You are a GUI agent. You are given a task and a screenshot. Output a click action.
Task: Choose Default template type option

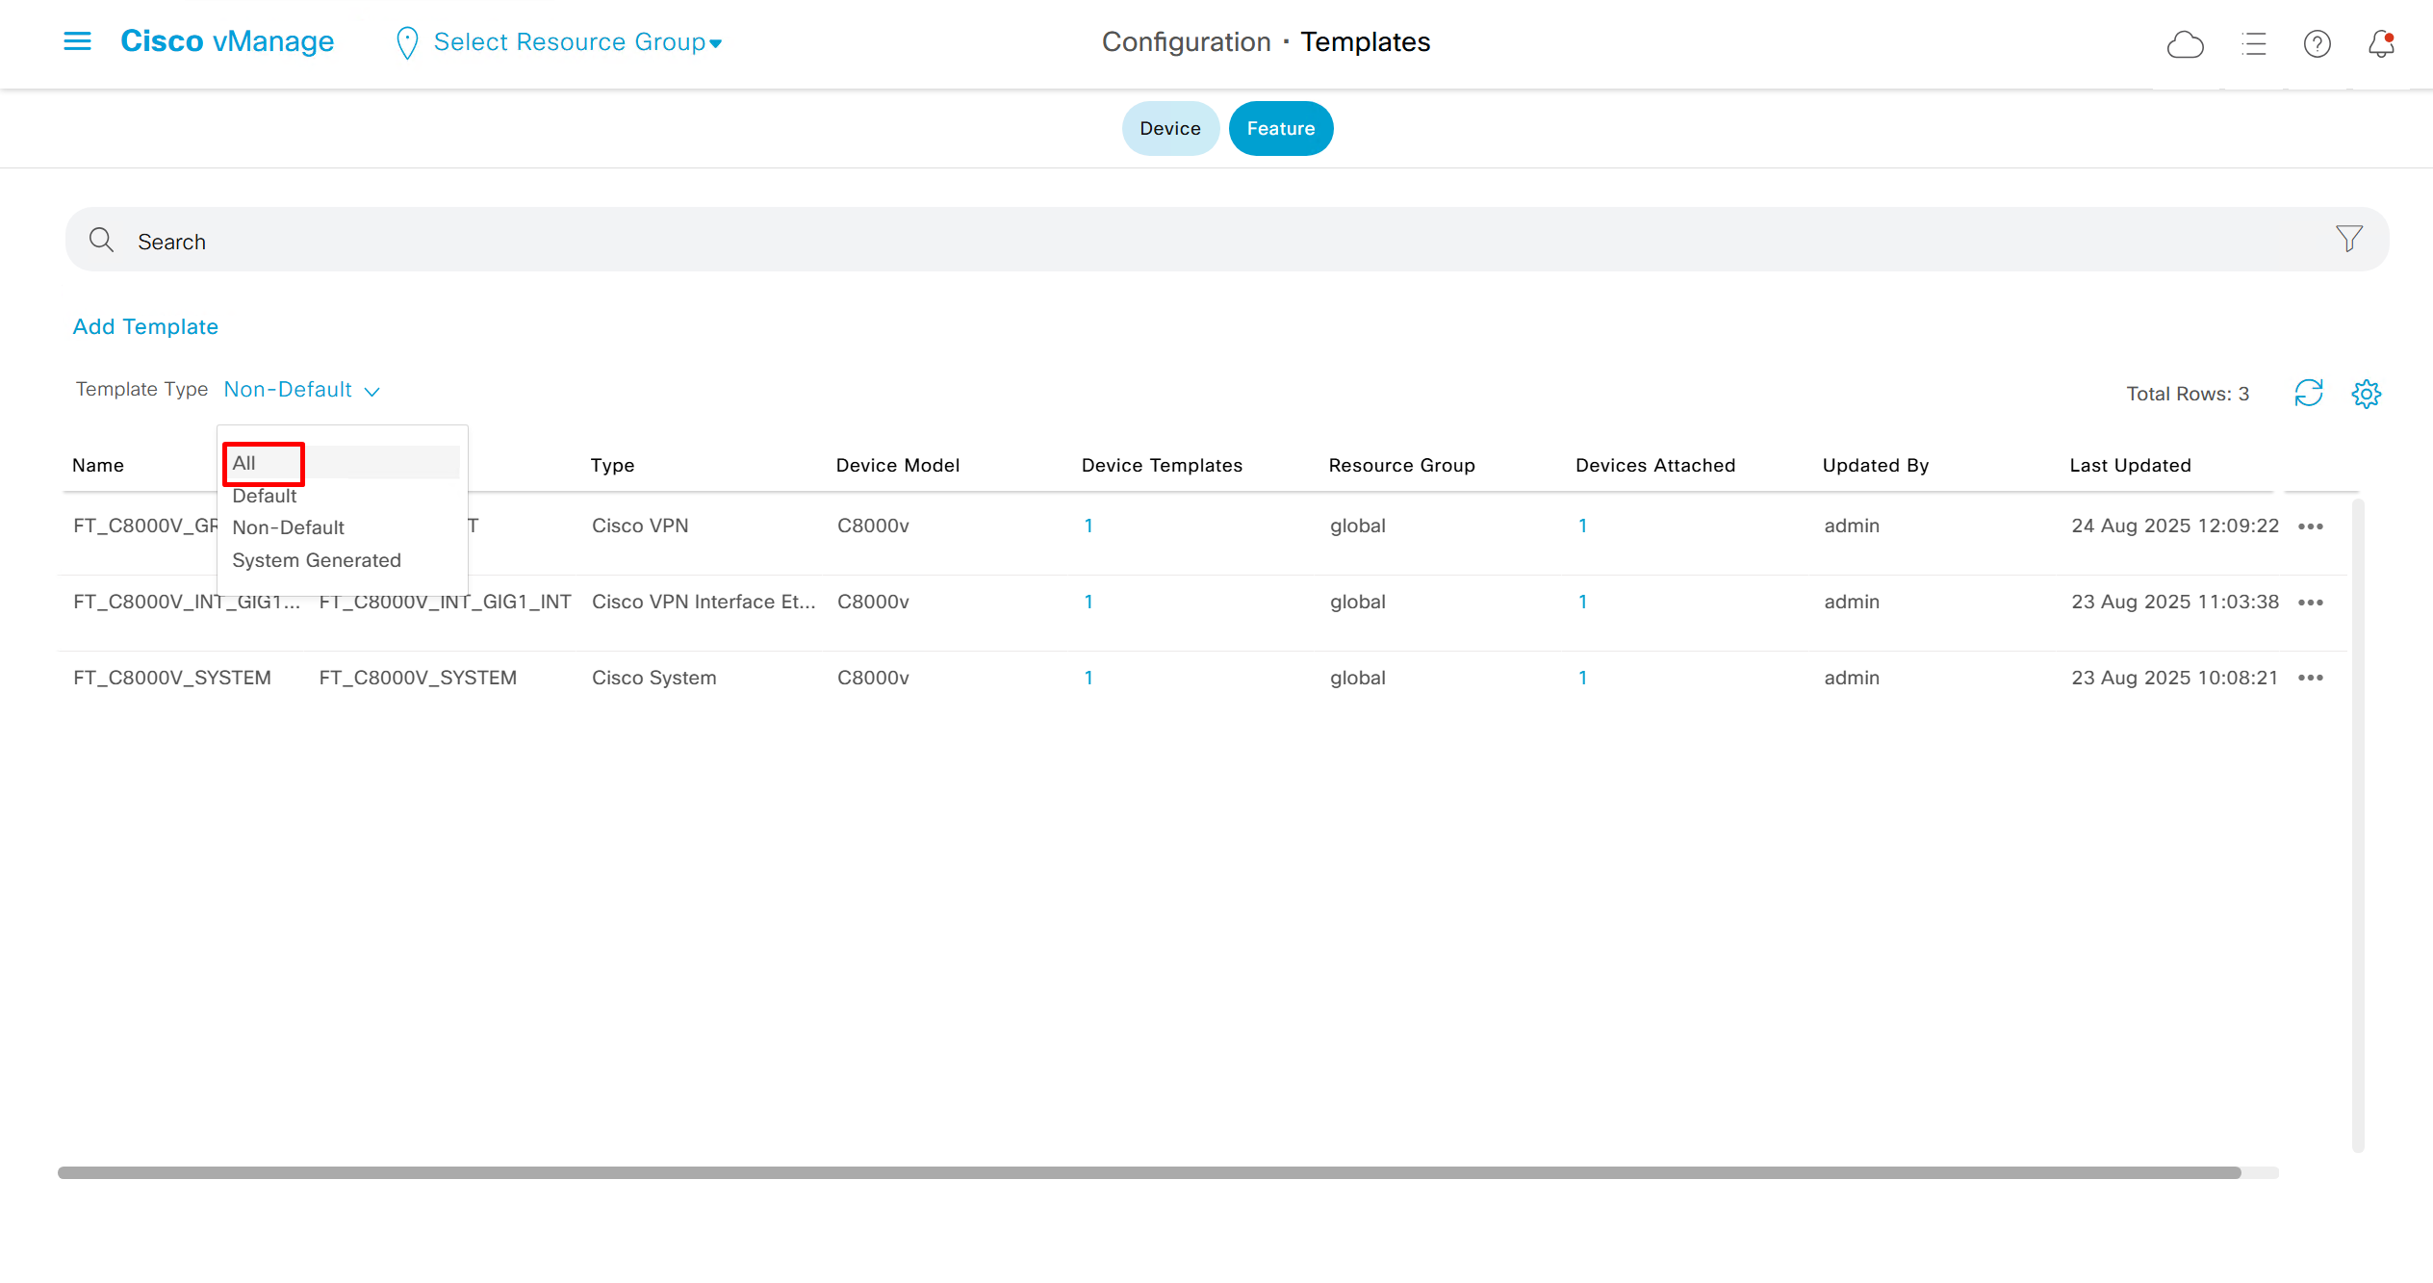pos(265,496)
